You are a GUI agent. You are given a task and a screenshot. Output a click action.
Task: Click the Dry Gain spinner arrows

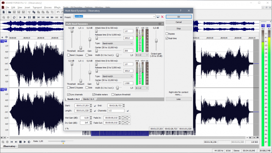[91, 123]
